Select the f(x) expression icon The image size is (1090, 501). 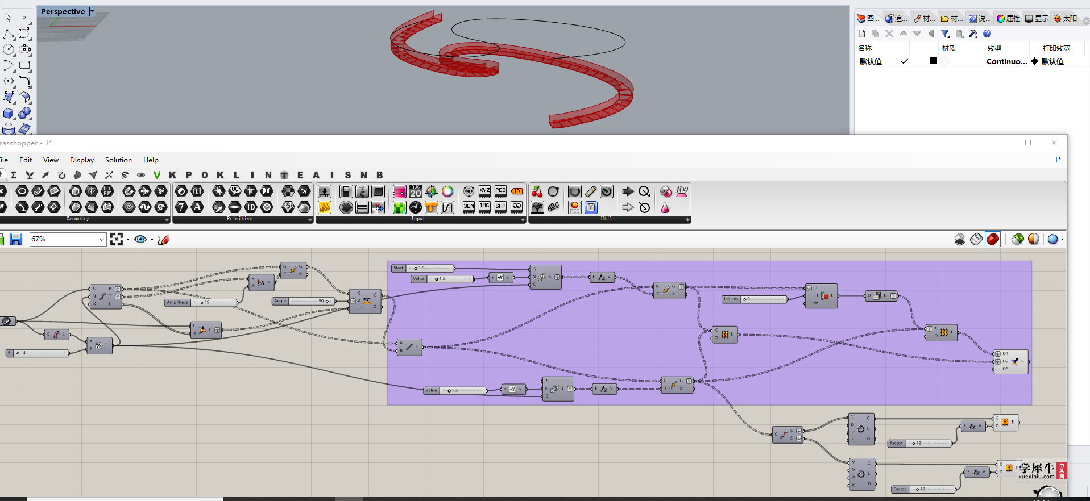682,191
